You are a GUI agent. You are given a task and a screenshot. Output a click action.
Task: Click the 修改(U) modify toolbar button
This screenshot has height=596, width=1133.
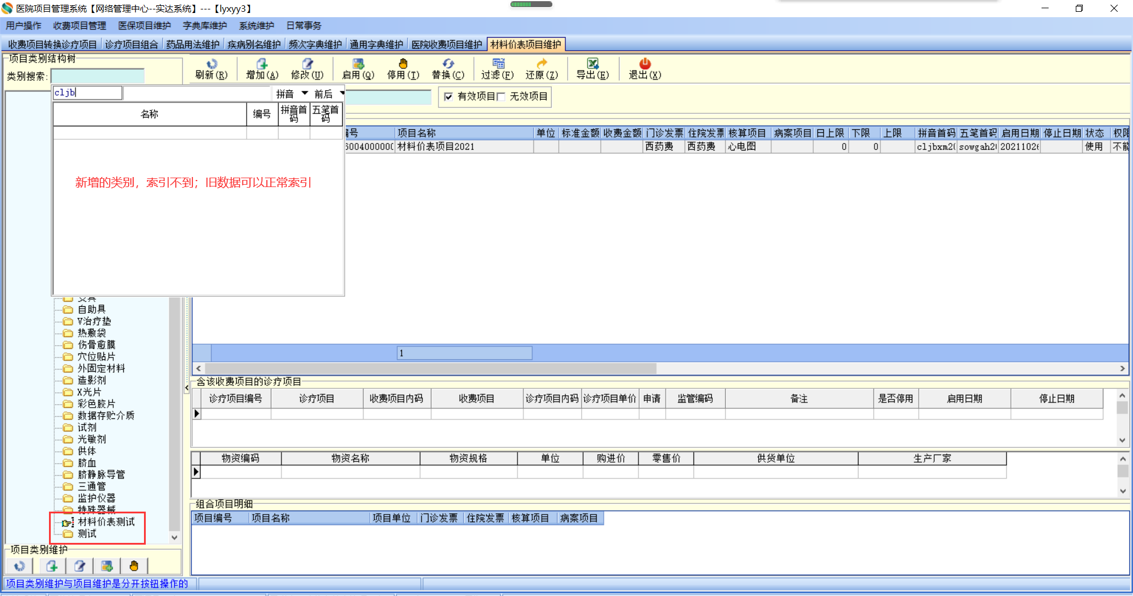coord(307,68)
